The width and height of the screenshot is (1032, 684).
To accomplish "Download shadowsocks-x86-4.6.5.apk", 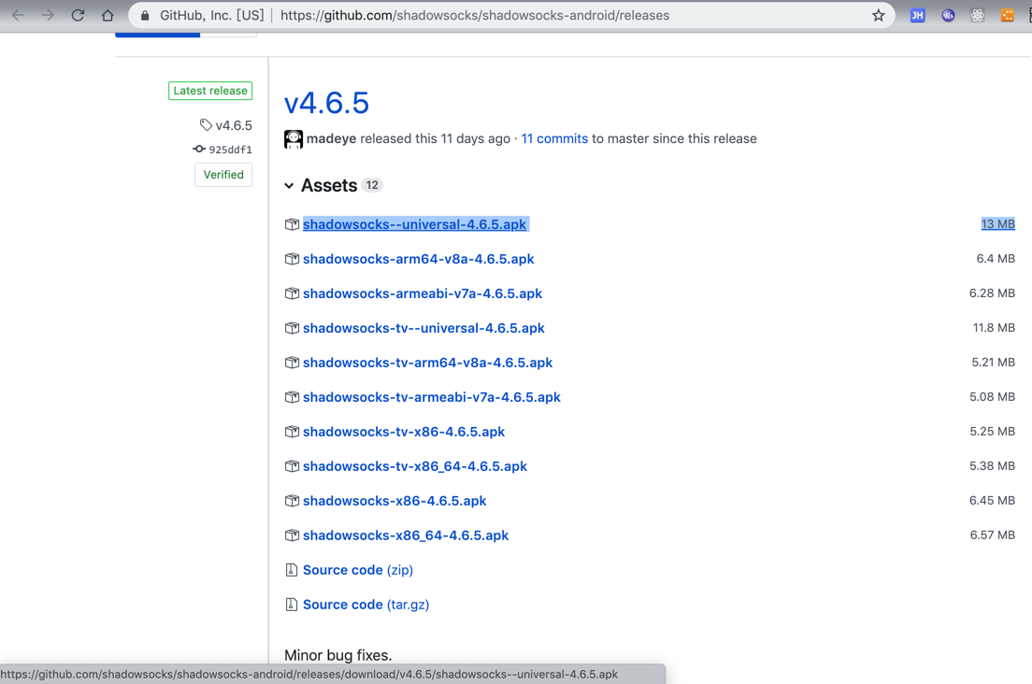I will coord(394,501).
